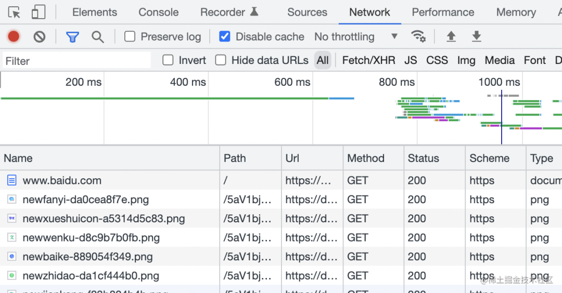
Task: Click the 600 ms overview timeline label
Action: [292, 82]
